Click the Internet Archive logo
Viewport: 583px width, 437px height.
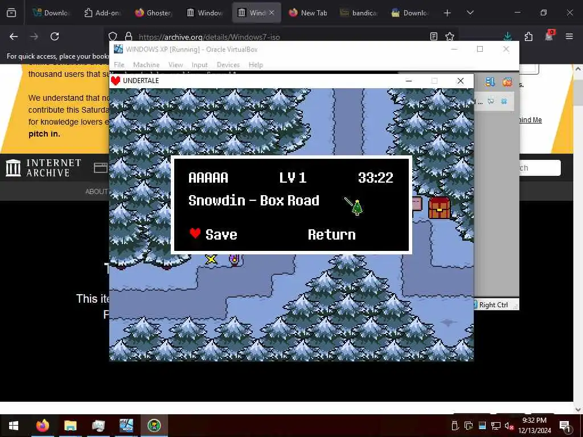click(x=43, y=168)
